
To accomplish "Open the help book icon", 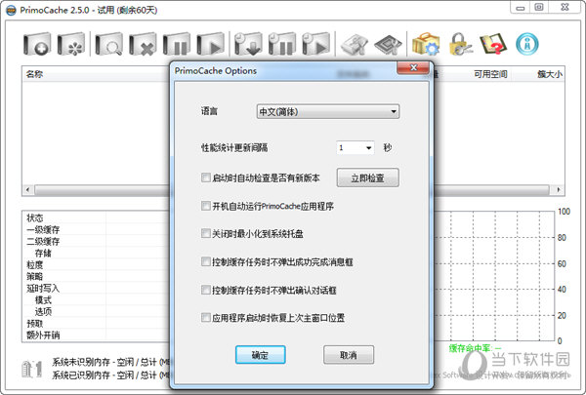I will 493,45.
